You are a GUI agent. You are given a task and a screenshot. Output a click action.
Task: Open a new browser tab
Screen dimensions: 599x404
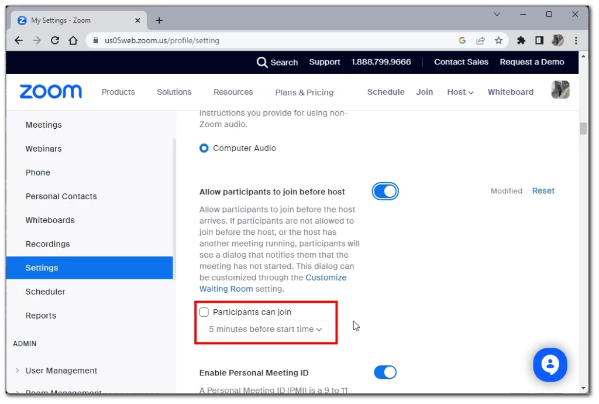(159, 20)
